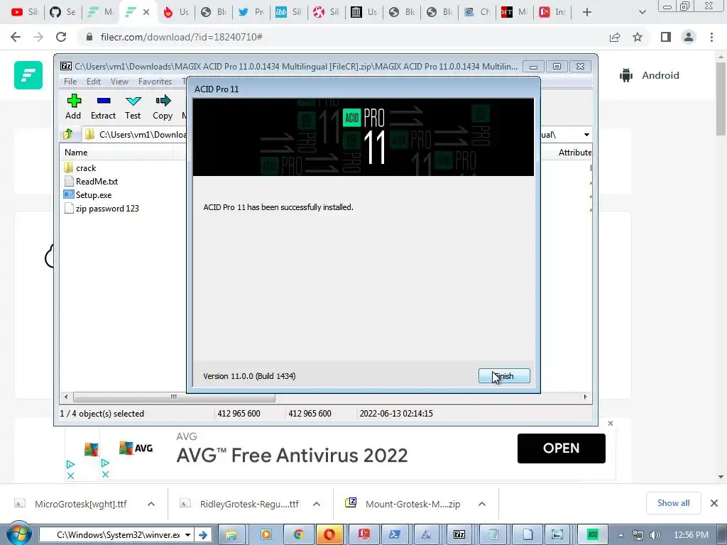This screenshot has height=545, width=727.
Task: Sort by the Attributes column header in 7-Zip
Action: point(574,152)
